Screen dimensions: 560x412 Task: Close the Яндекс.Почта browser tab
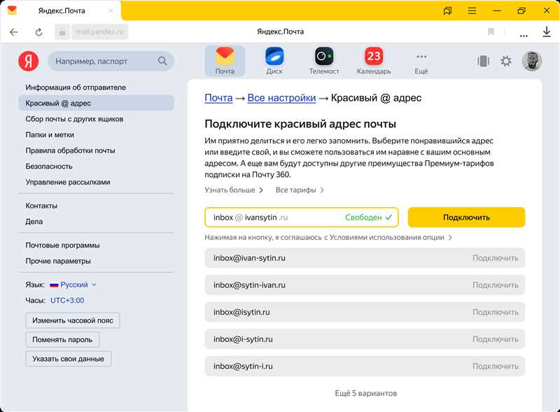tap(111, 10)
